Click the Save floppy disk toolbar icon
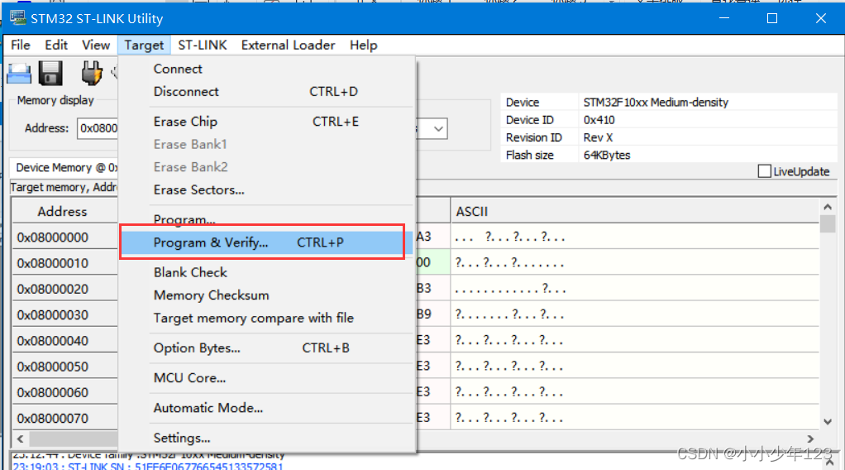Image resolution: width=845 pixels, height=470 pixels. 50,73
